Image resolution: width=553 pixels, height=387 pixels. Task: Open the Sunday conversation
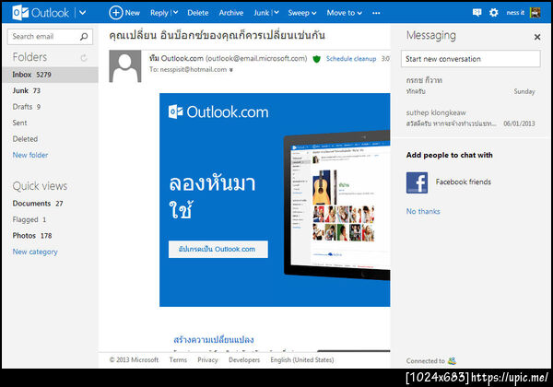(470, 86)
